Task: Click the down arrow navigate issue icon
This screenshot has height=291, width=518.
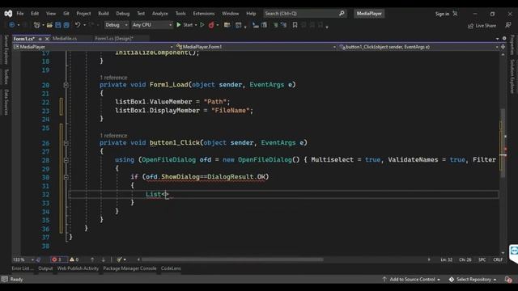Action: [103, 259]
